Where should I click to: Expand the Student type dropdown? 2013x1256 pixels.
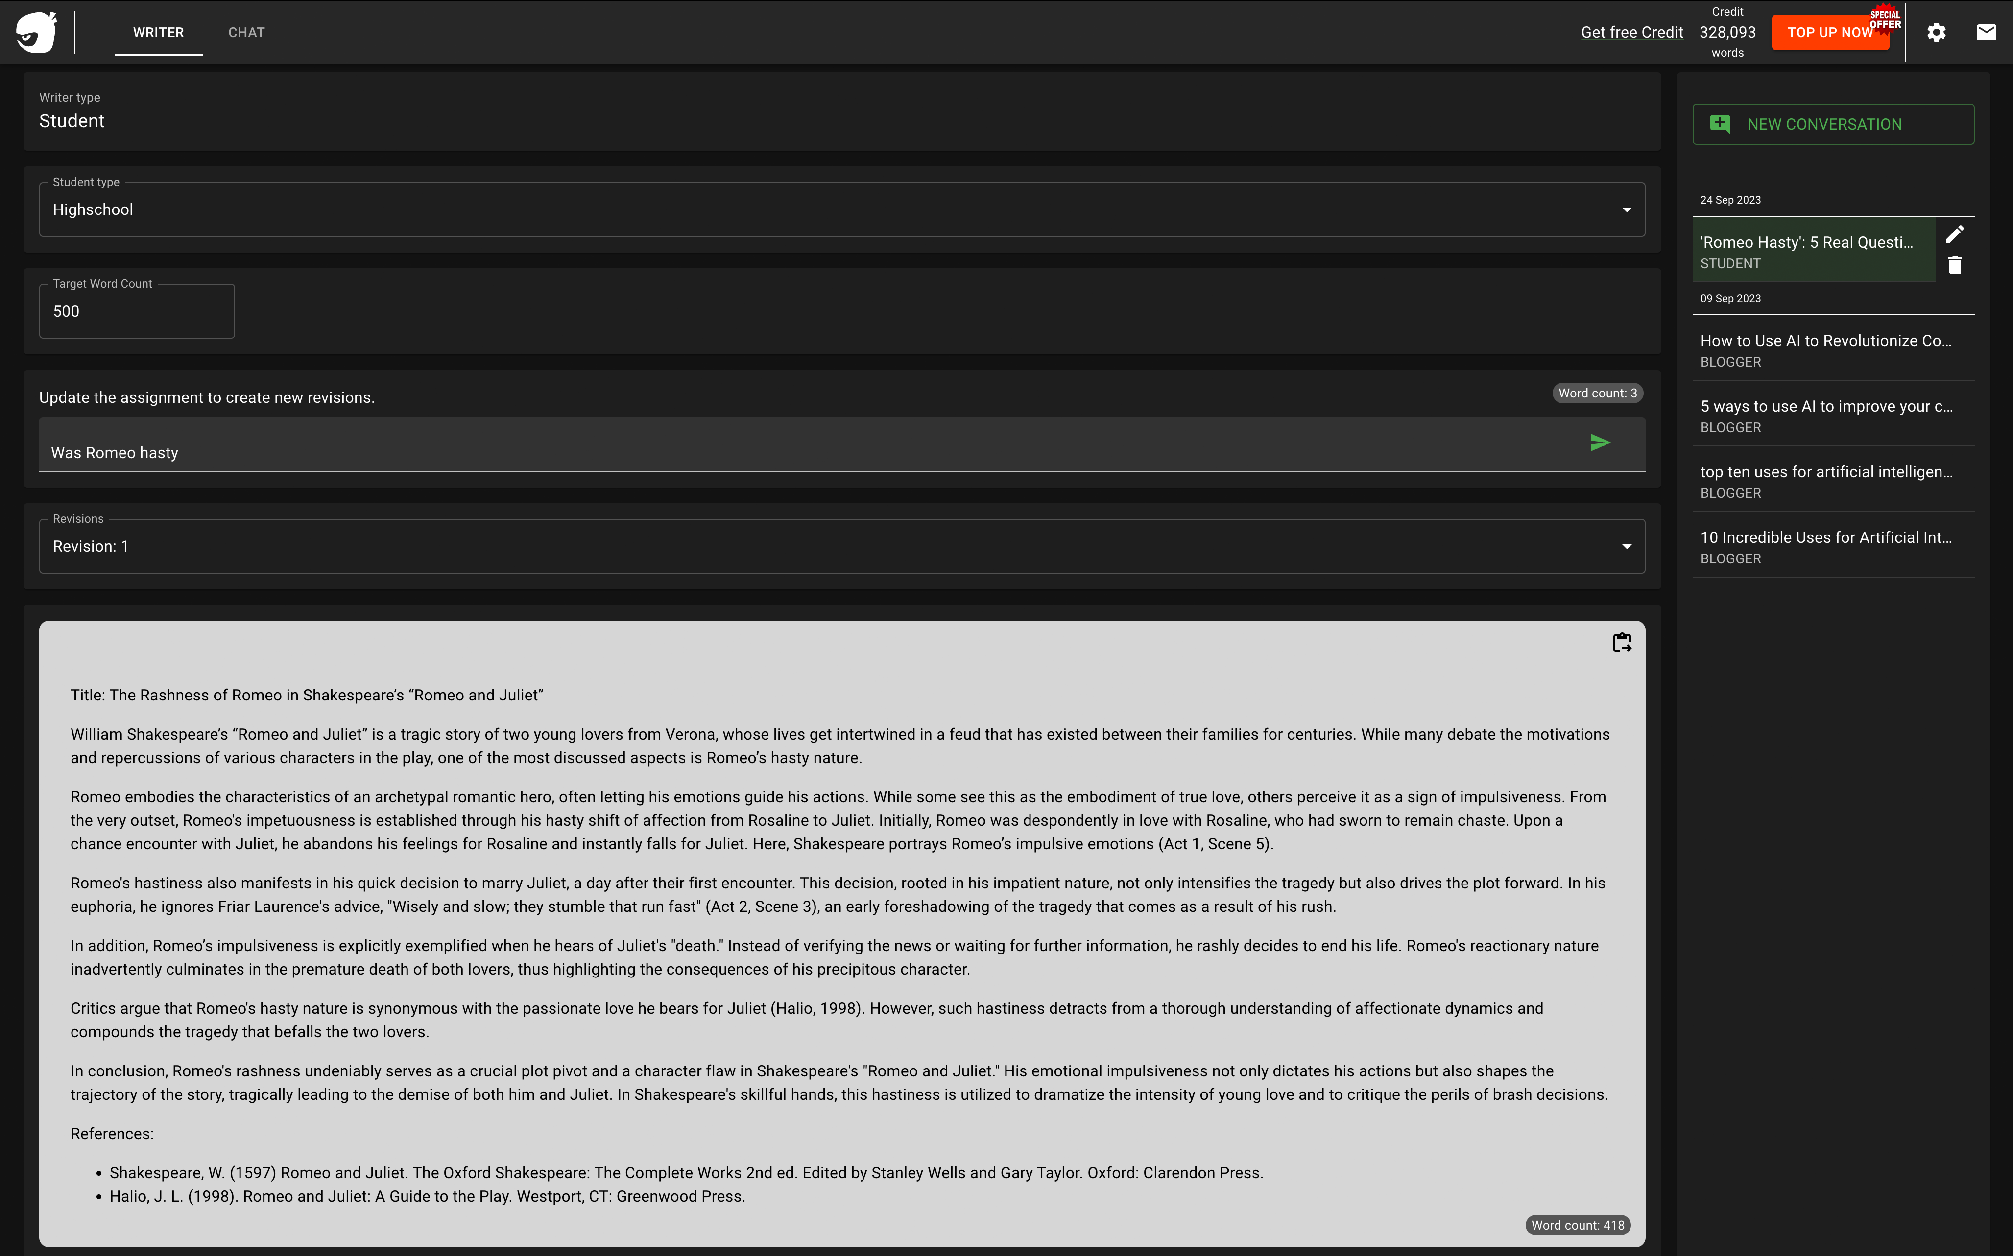[842, 209]
